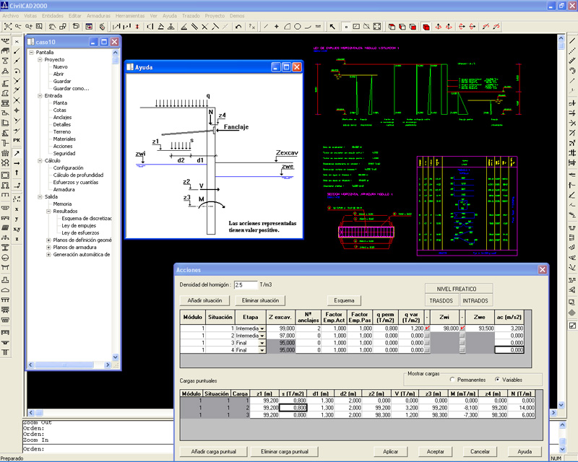Image resolution: width=578 pixels, height=462 pixels.
Task: Click the Densidad del hormigón input field
Action: [246, 284]
